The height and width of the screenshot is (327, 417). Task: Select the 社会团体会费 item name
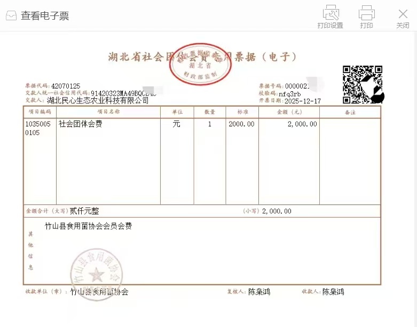pyautogui.click(x=81, y=124)
